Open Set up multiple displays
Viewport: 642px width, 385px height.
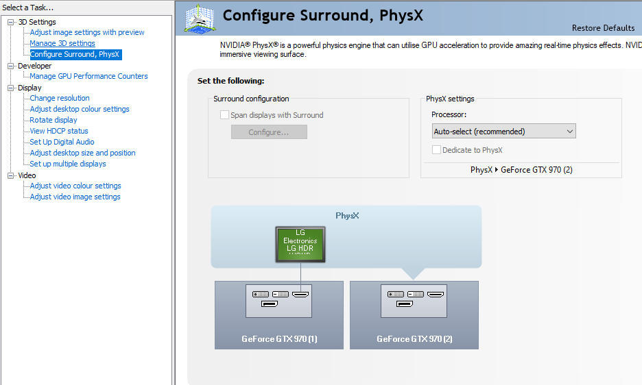(68, 164)
